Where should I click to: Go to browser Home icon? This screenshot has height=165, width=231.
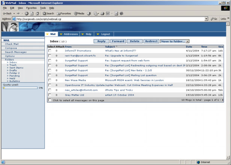(37, 13)
